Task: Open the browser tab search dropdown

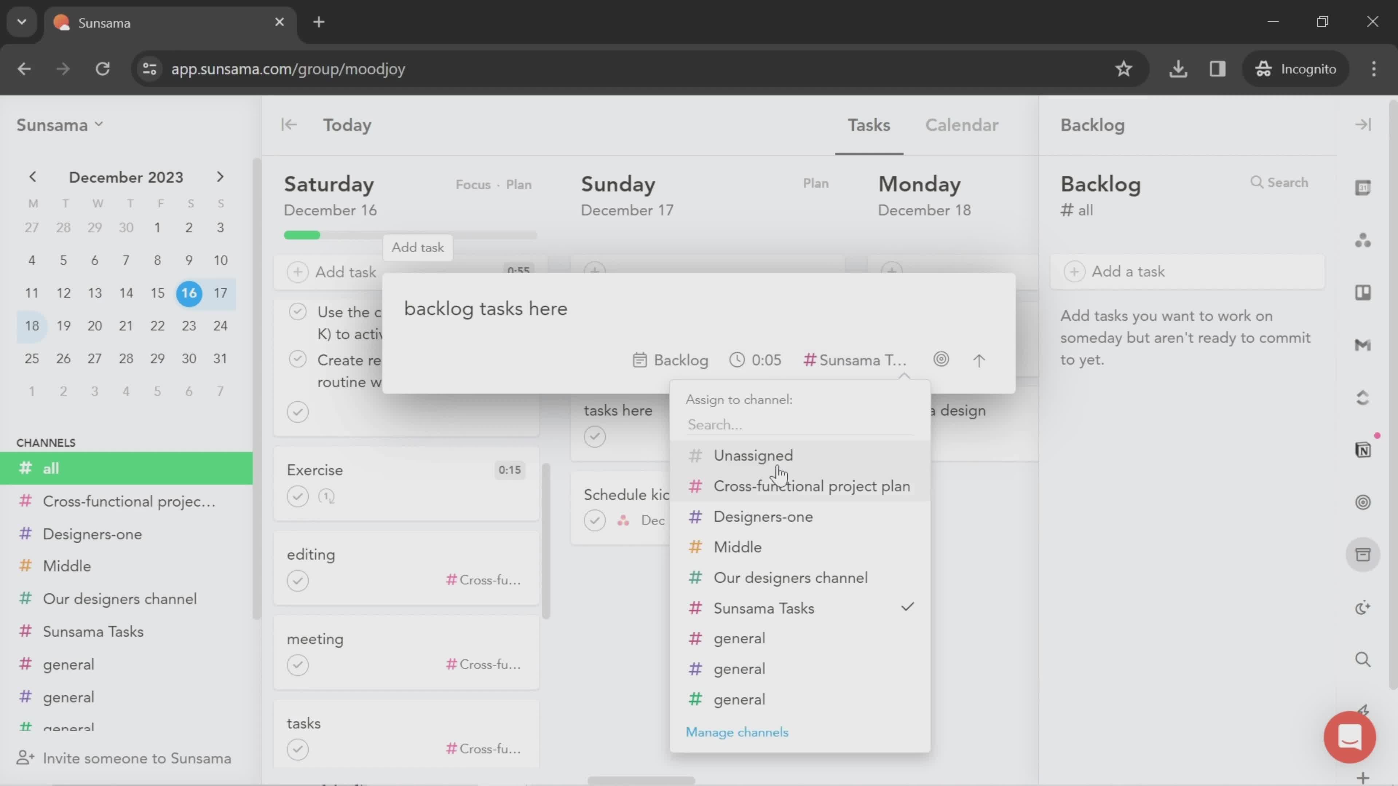Action: point(22,22)
